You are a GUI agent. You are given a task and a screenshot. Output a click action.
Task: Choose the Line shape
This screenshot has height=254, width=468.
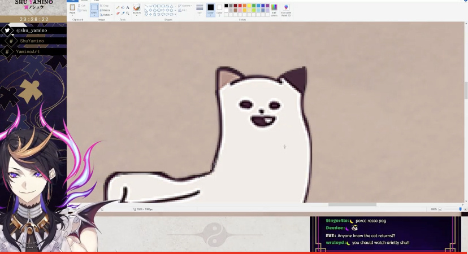pos(146,6)
